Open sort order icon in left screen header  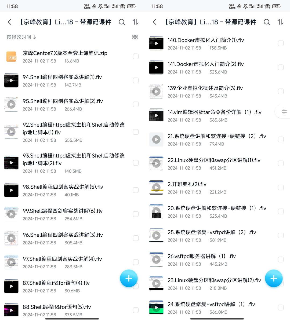tap(135, 22)
